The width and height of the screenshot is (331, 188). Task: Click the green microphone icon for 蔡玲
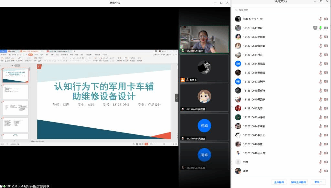(320, 28)
